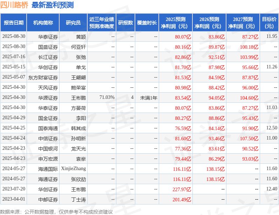Select the 2025预测净利润 column header
Screen dimensions: 279x215
(x=176, y=22)
